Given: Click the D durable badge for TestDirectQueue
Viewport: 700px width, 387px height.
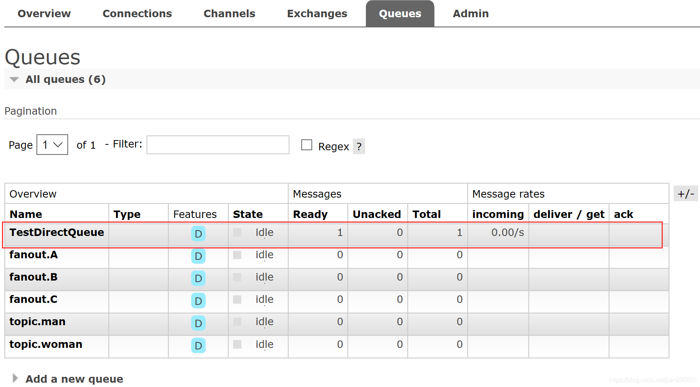Looking at the screenshot, I should tap(198, 234).
